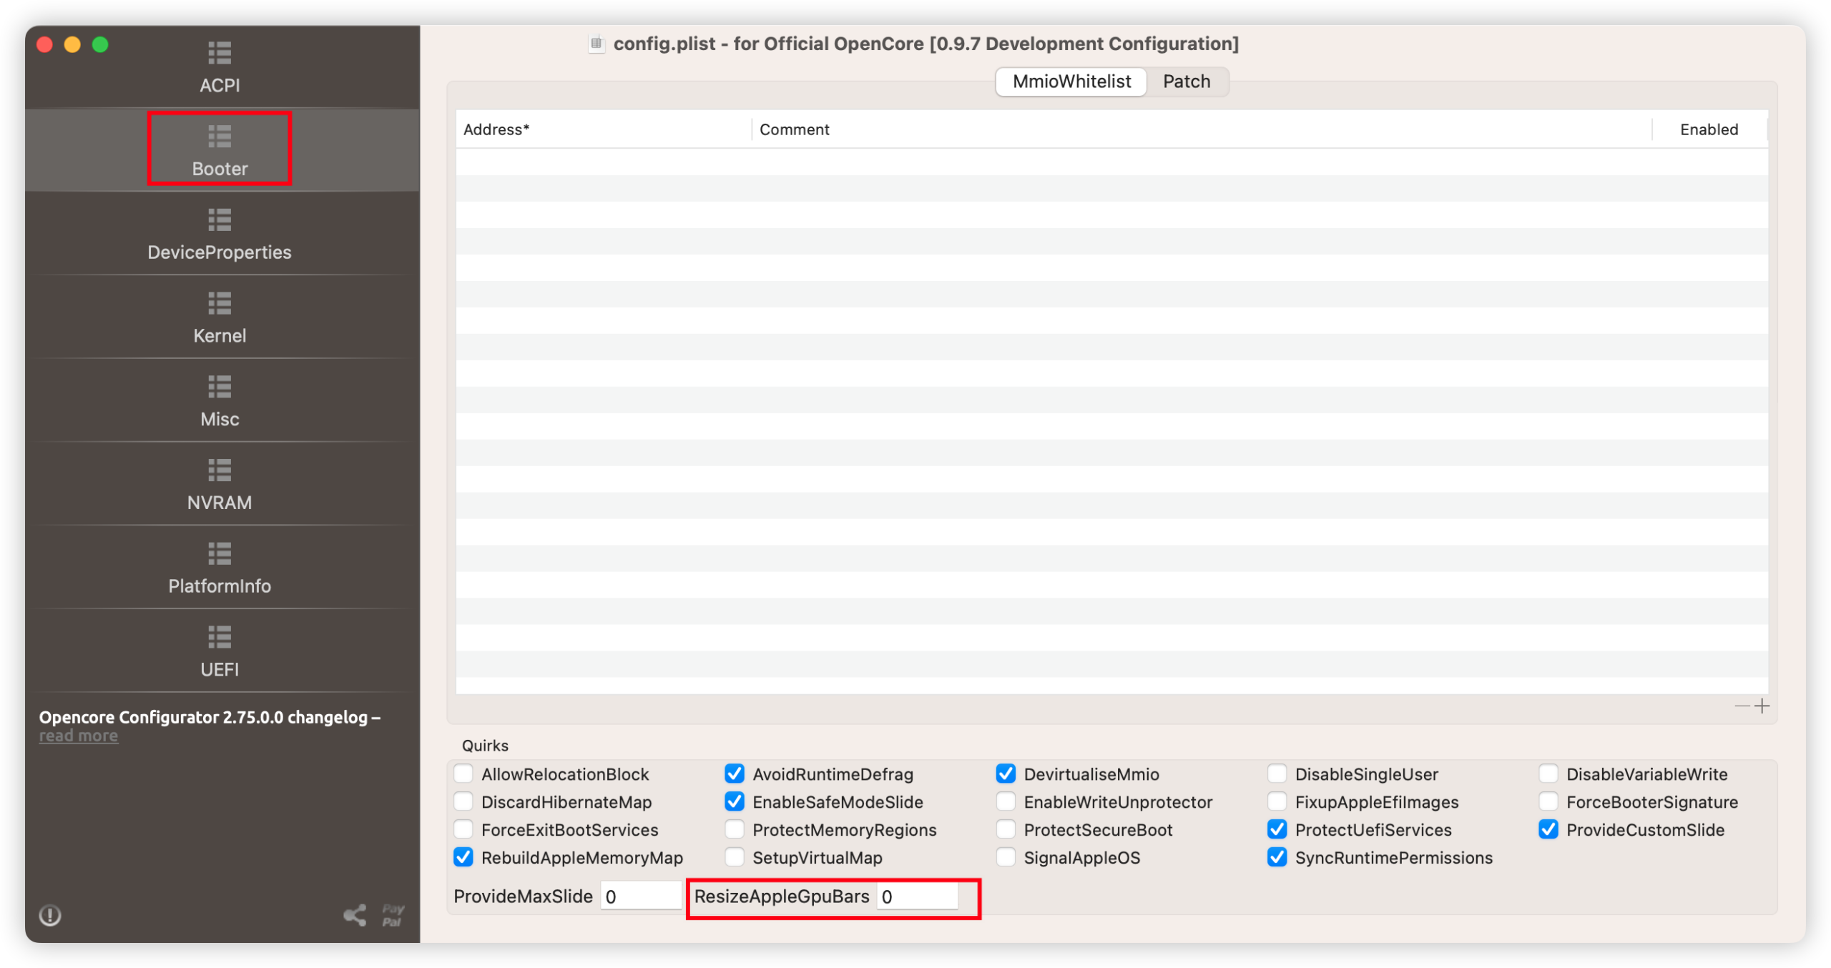Select the MmioWhitelist tab
This screenshot has height=968, width=1831.
click(x=1071, y=82)
